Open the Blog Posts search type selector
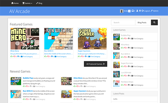 (143, 23)
